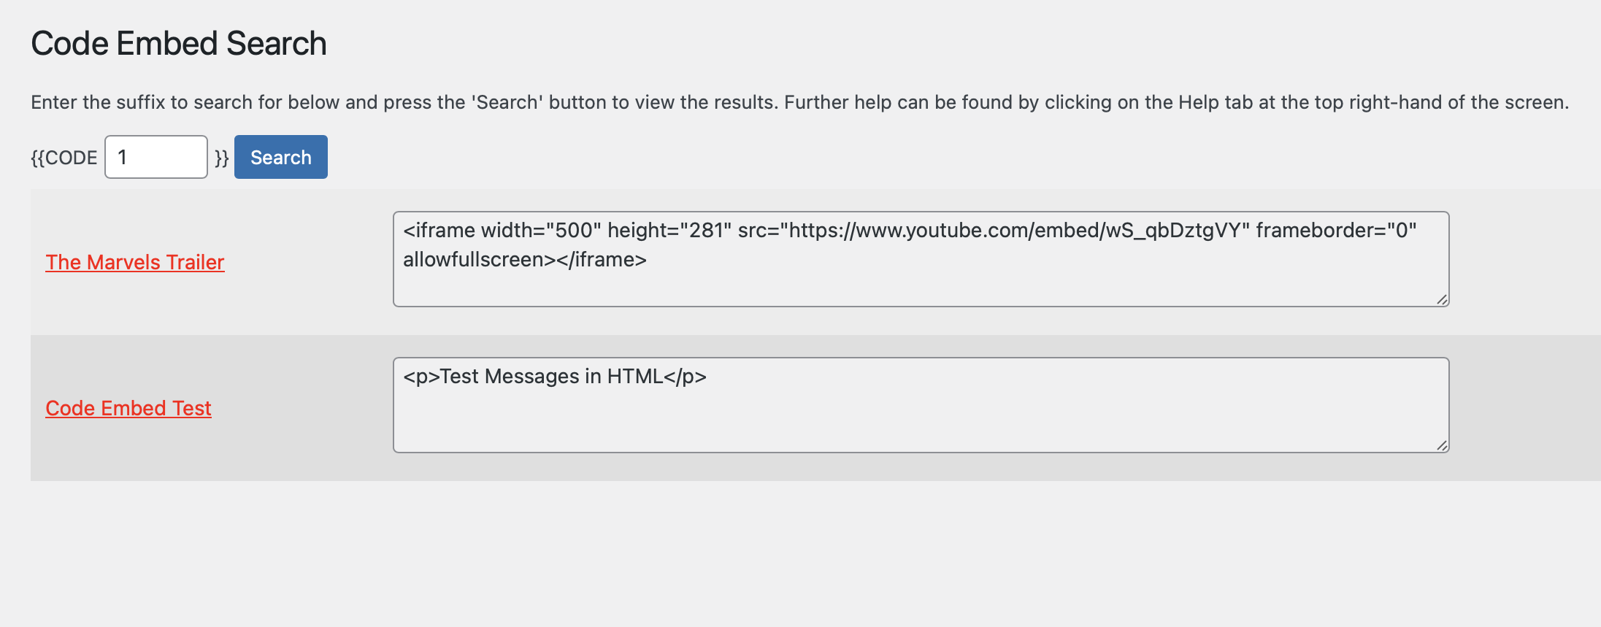
Task: Click the Code Embed Search heading
Action: point(178,43)
